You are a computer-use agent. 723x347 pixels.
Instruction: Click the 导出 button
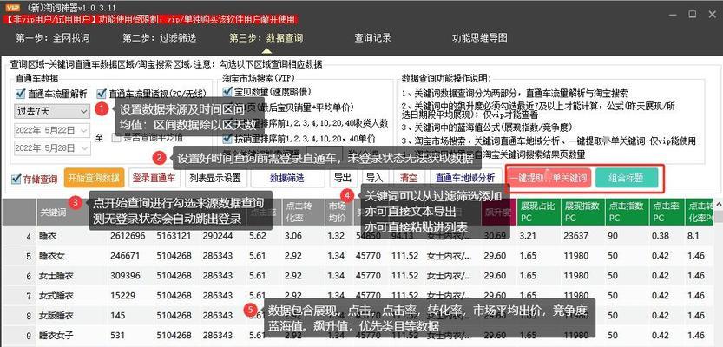tap(343, 179)
